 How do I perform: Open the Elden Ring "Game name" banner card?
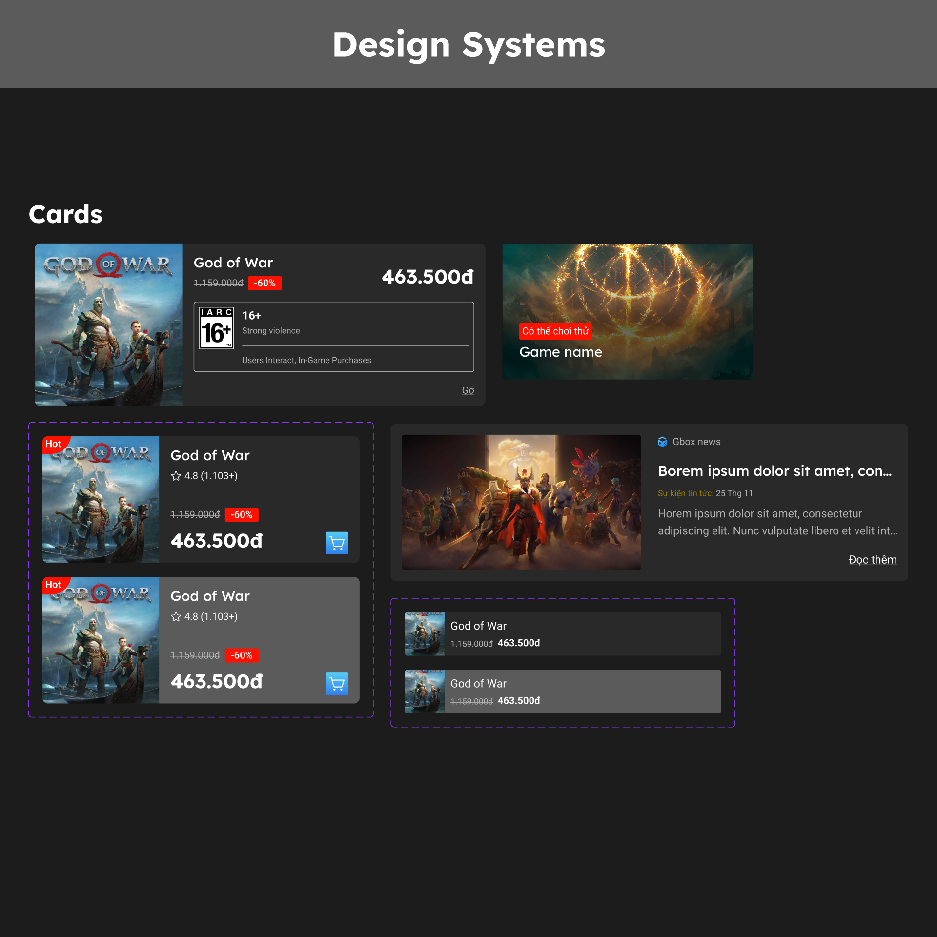click(628, 311)
